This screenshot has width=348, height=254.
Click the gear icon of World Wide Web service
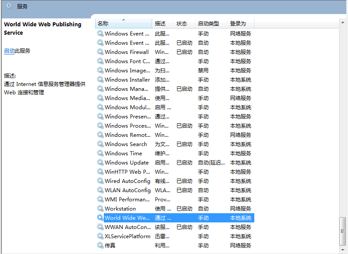(x=100, y=218)
